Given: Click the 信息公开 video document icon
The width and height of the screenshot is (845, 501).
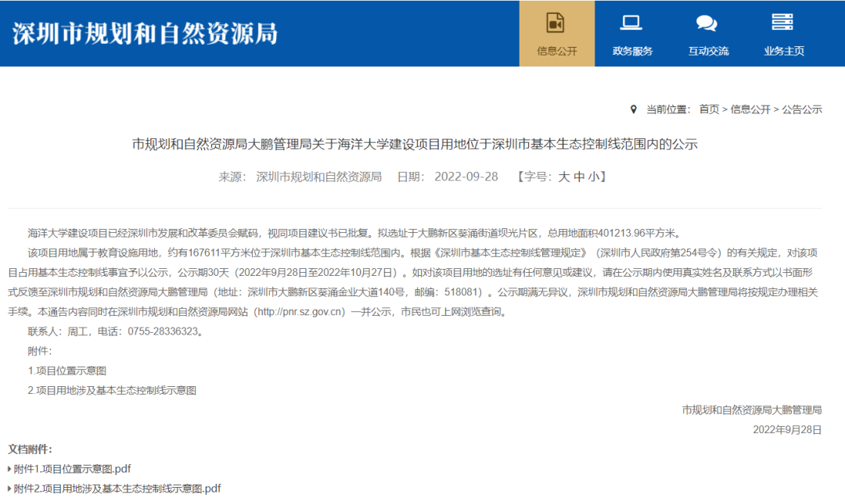Looking at the screenshot, I should point(556,23).
